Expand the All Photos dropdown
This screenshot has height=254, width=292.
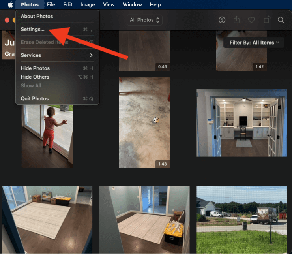pos(145,20)
